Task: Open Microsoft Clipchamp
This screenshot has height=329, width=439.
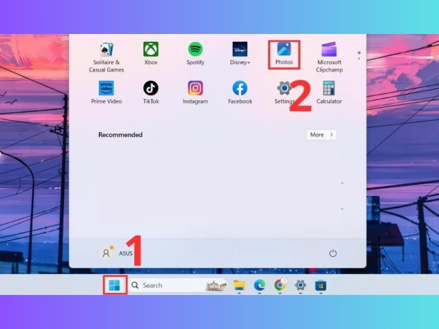Action: (329, 57)
